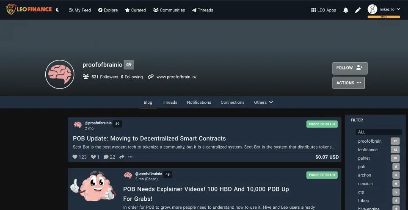The image size is (408, 210).
Task: Open Curated in top navigation
Action: click(x=135, y=10)
